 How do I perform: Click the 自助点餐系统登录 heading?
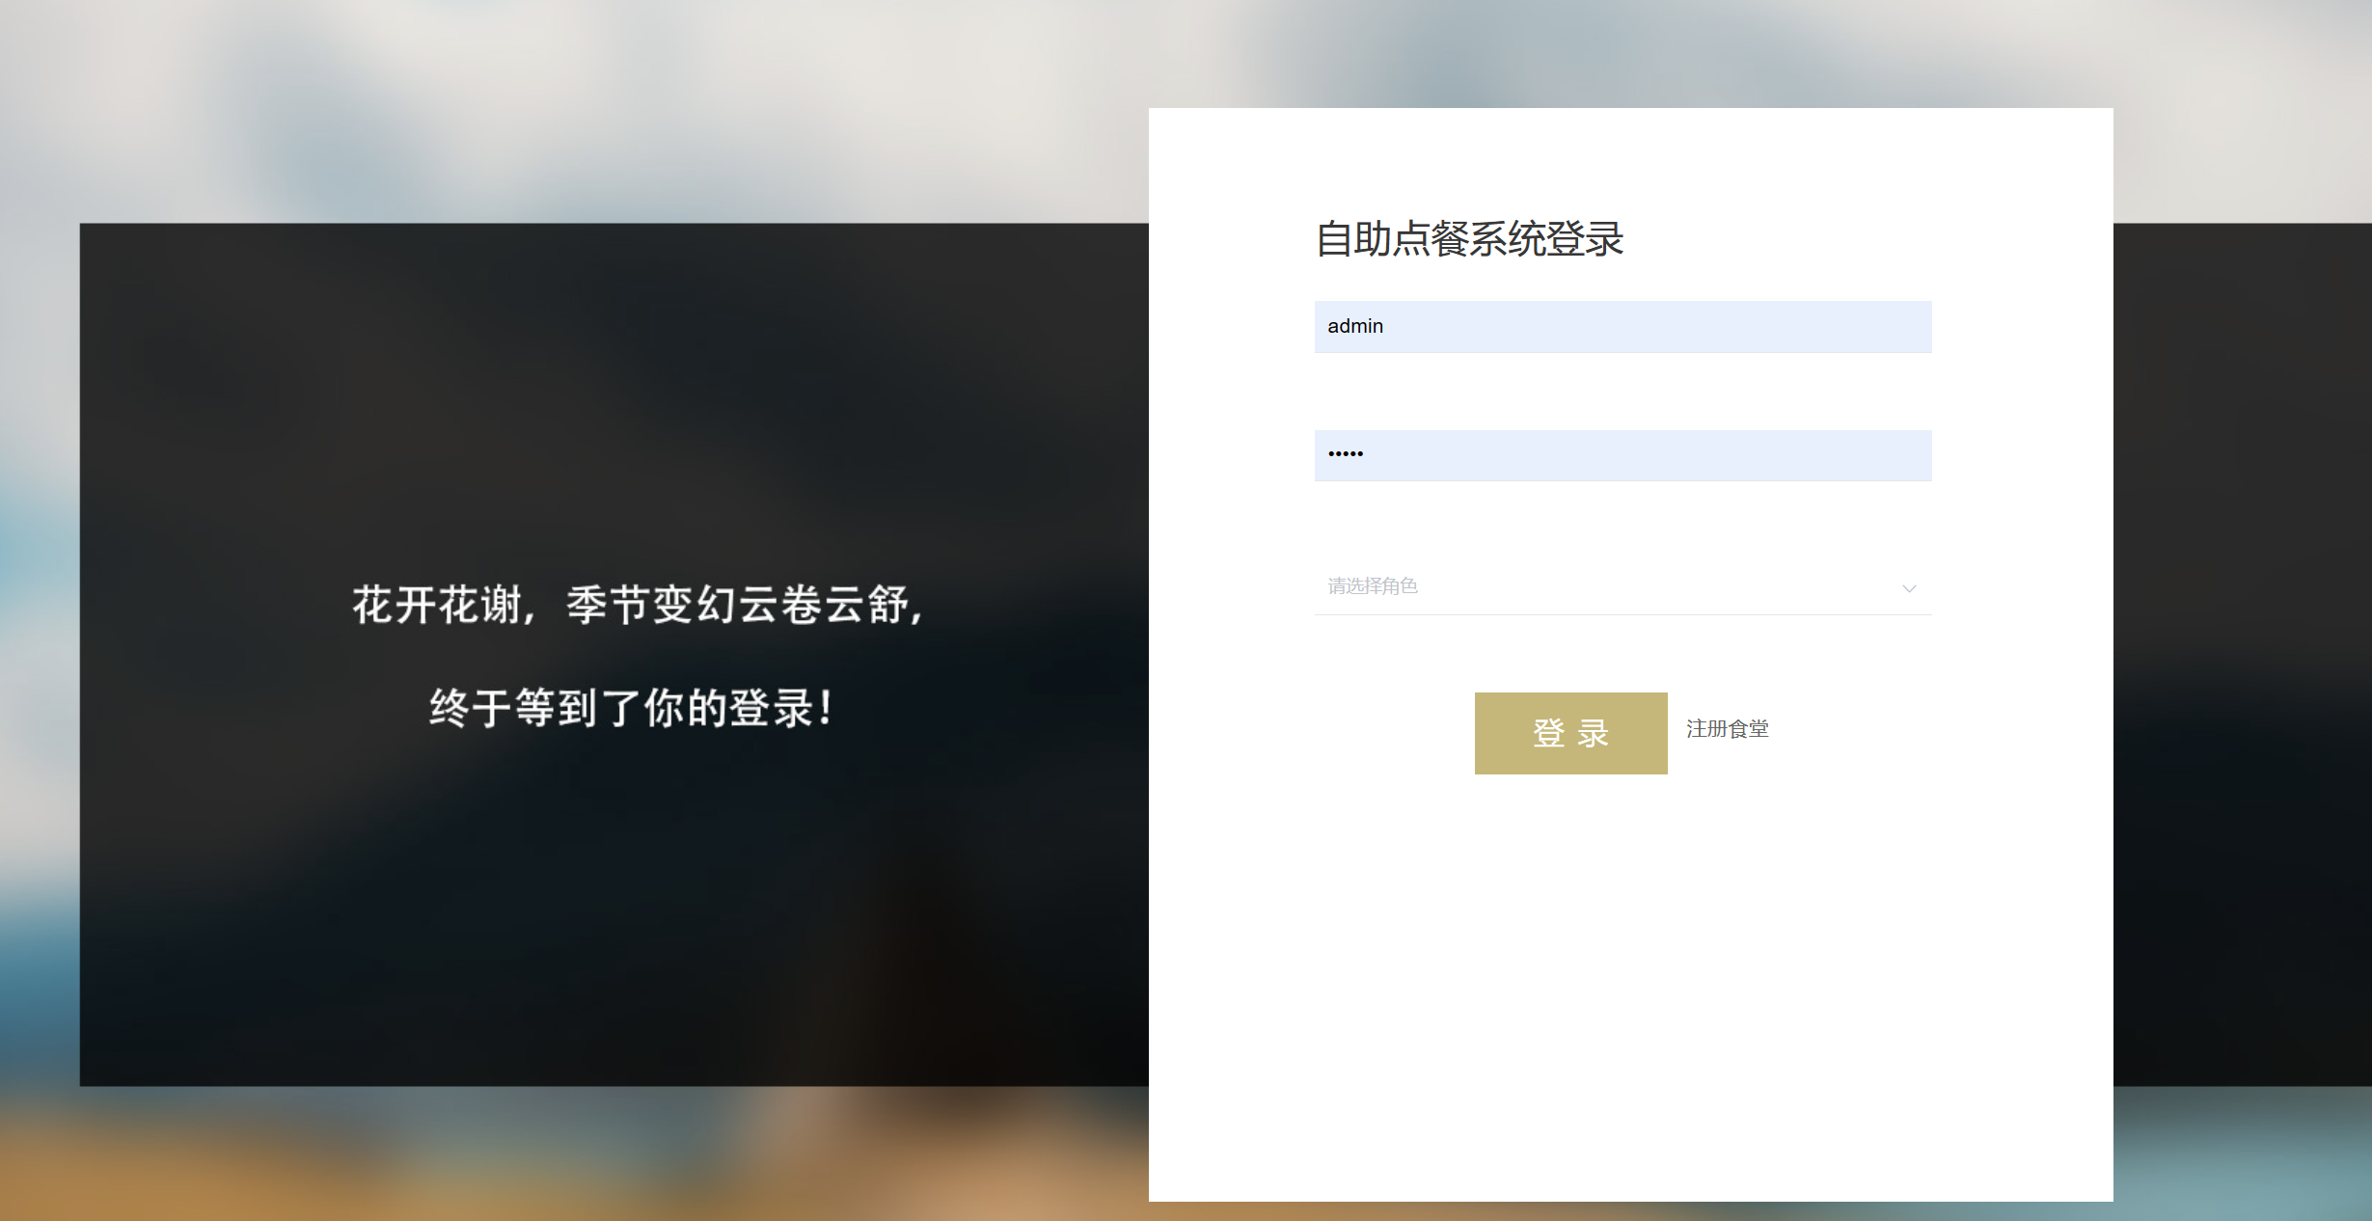[1469, 239]
